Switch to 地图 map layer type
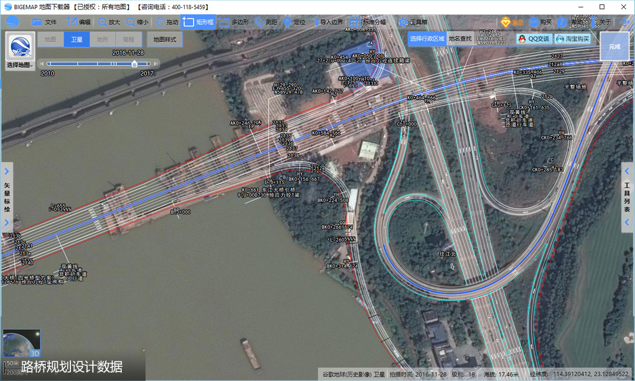Screen dimensions: 635x381 coord(50,39)
